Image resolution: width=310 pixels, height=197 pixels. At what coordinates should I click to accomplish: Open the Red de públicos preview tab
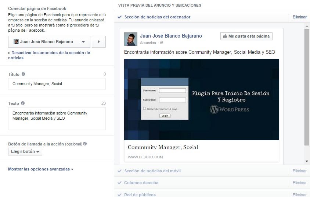(x=140, y=195)
